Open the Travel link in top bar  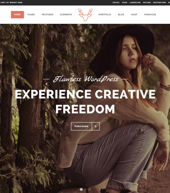pyautogui.click(x=116, y=2)
